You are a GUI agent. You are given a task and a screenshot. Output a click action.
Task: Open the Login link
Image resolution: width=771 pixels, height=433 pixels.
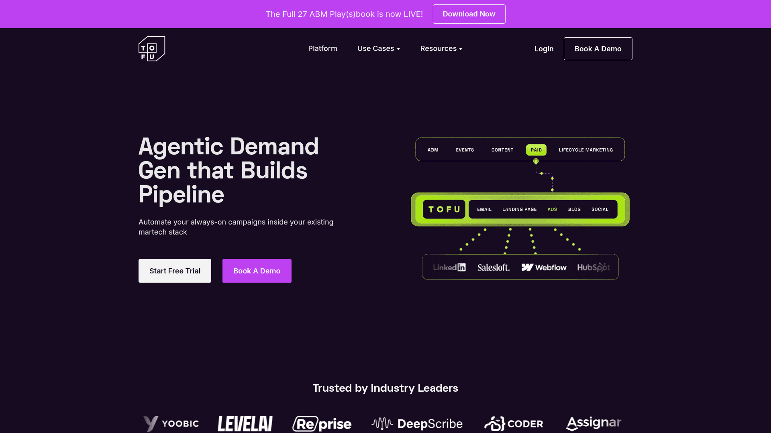pyautogui.click(x=544, y=49)
